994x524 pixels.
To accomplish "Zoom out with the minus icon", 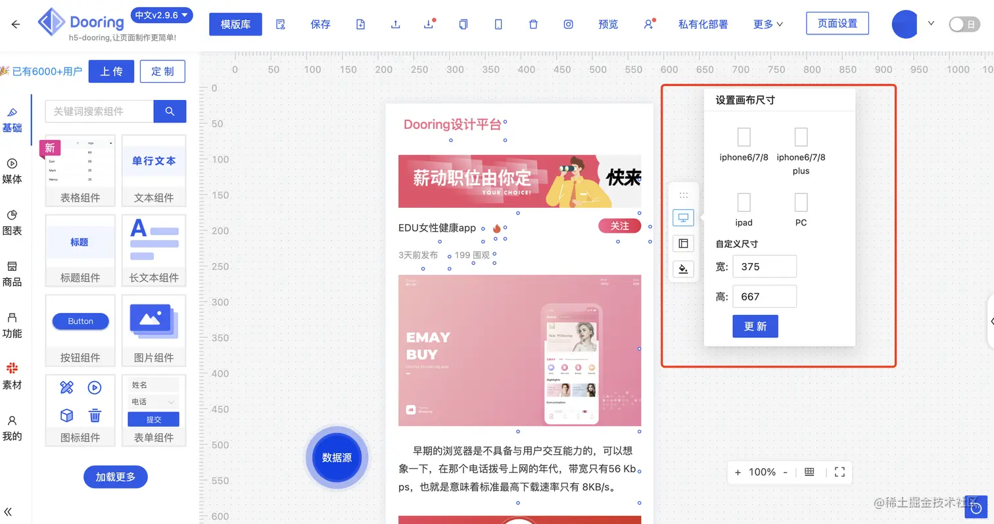I will tap(785, 472).
